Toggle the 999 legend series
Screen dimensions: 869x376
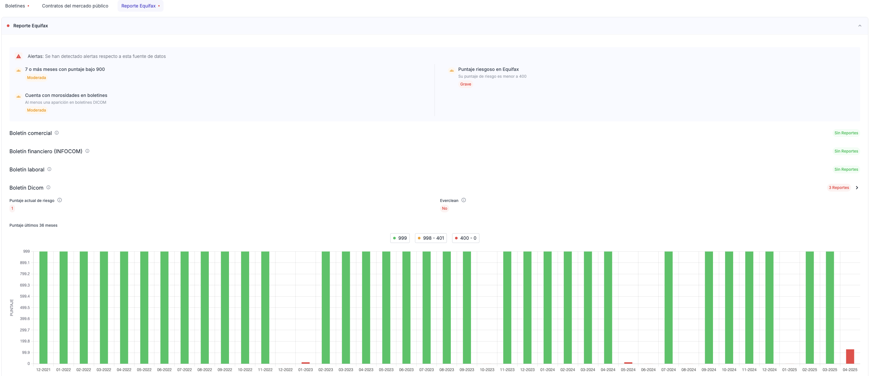tap(400, 238)
